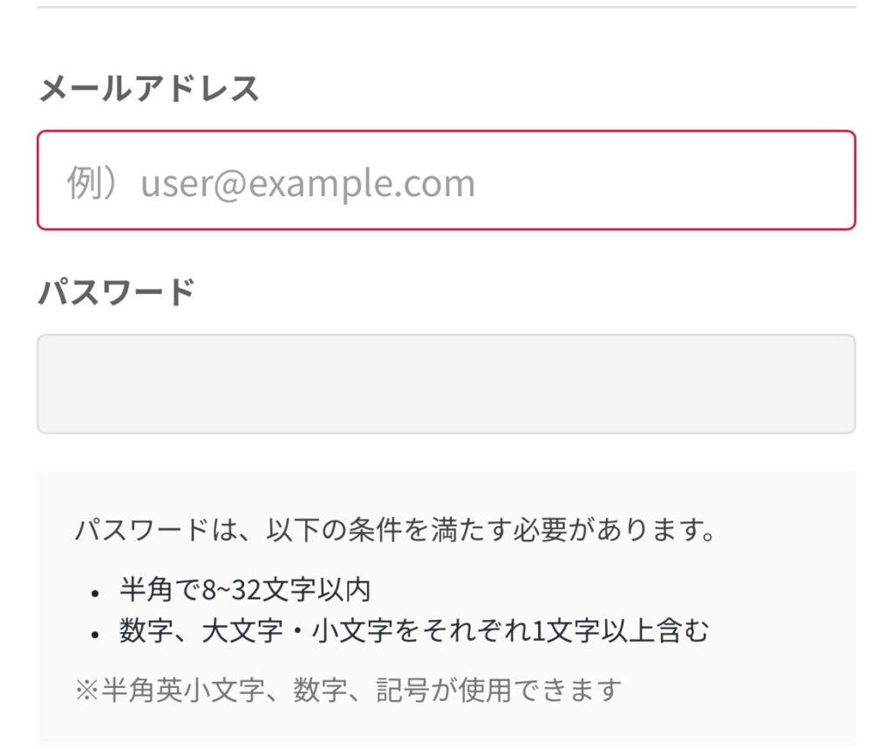Select the 数字、大文字・小文字 requirement line
The width and height of the screenshot is (893, 749).
point(414,631)
